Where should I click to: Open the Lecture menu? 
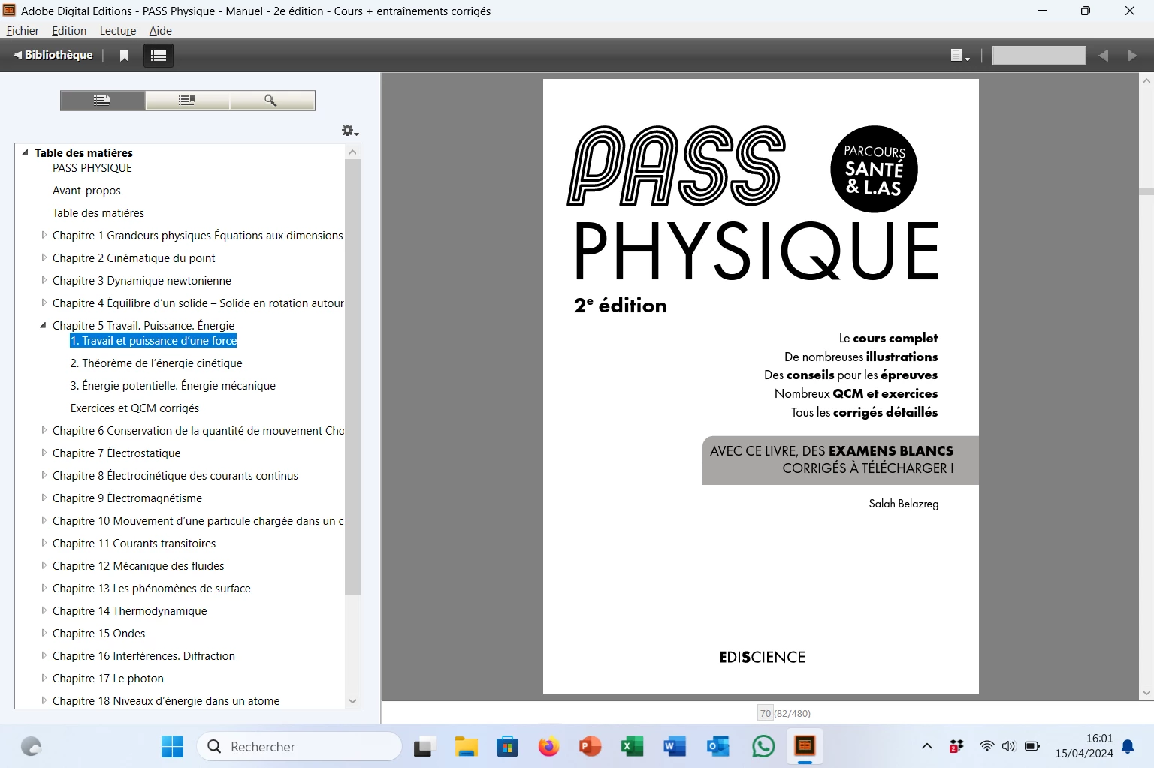coord(118,31)
